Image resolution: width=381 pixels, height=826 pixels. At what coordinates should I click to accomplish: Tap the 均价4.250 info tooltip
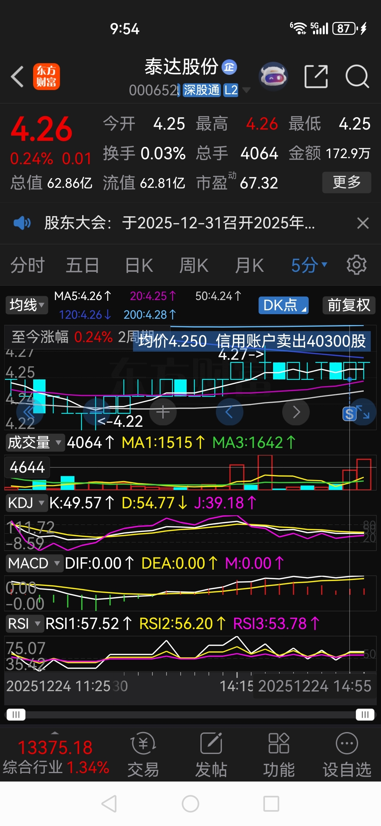tap(252, 341)
